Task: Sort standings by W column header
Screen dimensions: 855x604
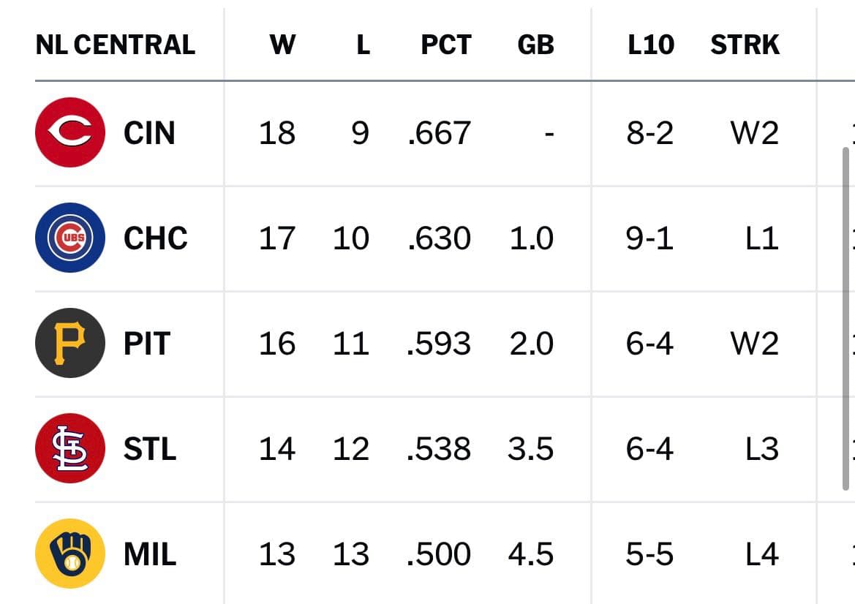Action: click(282, 45)
